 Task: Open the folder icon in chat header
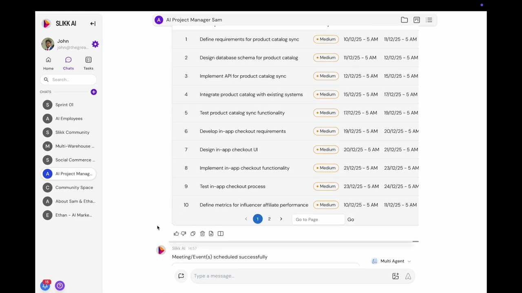404,20
